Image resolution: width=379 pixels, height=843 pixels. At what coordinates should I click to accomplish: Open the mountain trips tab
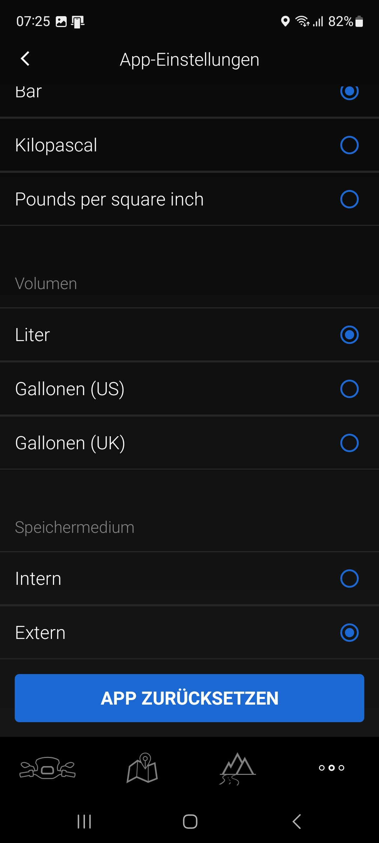(x=237, y=768)
